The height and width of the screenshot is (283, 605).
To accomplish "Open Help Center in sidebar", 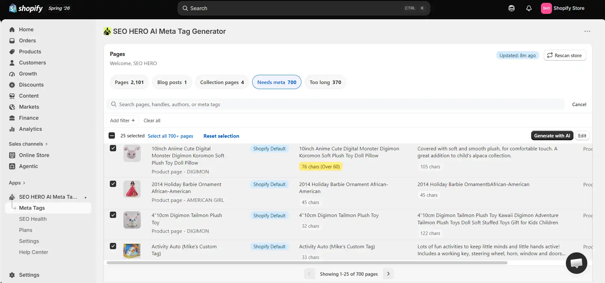I will click(x=33, y=252).
